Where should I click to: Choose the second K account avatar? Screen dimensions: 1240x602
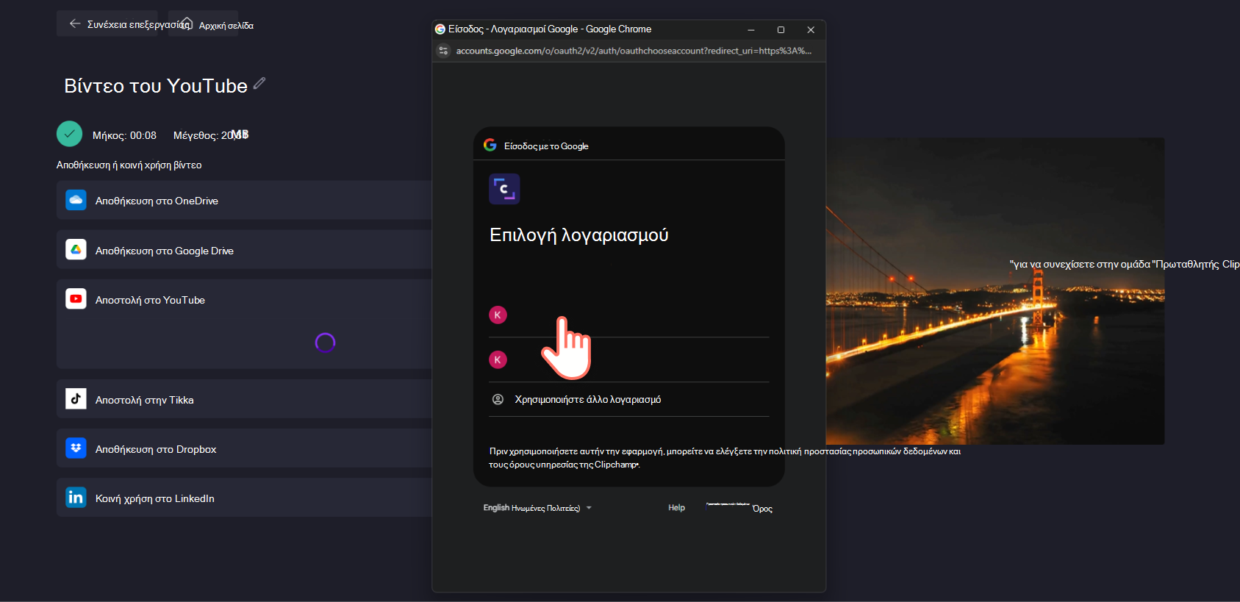click(x=498, y=359)
